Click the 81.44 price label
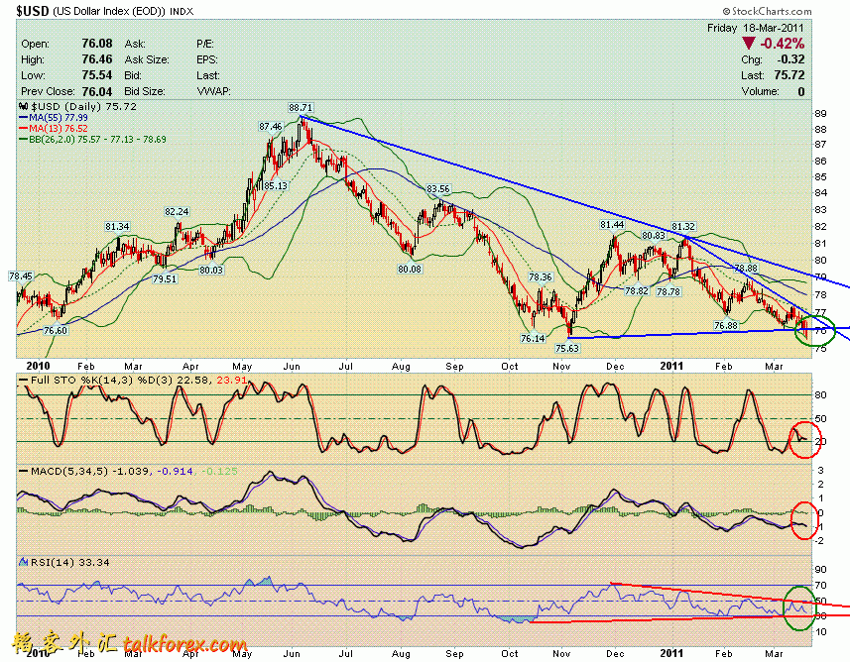Image resolution: width=850 pixels, height=662 pixels. click(x=612, y=224)
